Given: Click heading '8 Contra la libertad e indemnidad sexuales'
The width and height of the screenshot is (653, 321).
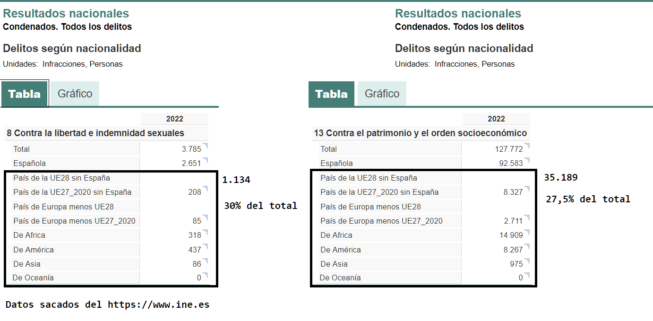Looking at the screenshot, I should tap(95, 133).
